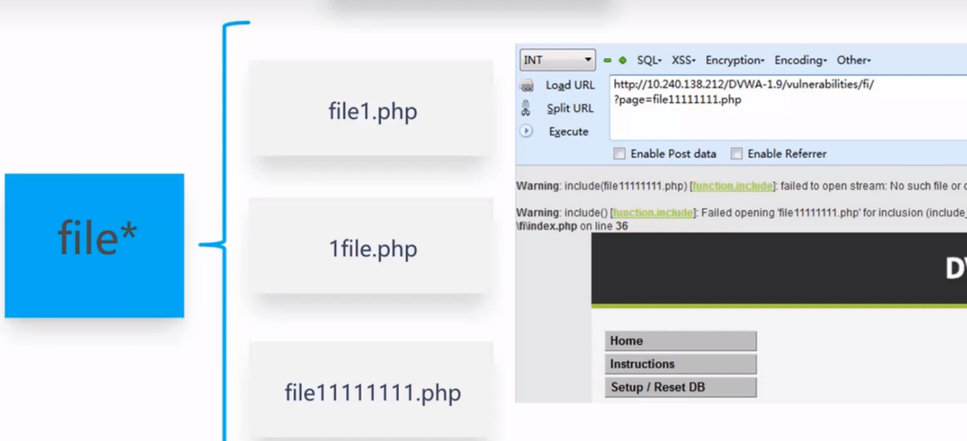Select the file11111111.php card
Image resolution: width=967 pixels, height=441 pixels.
[x=372, y=391]
